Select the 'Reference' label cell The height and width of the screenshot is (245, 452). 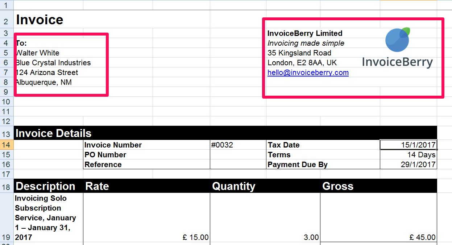coord(146,165)
